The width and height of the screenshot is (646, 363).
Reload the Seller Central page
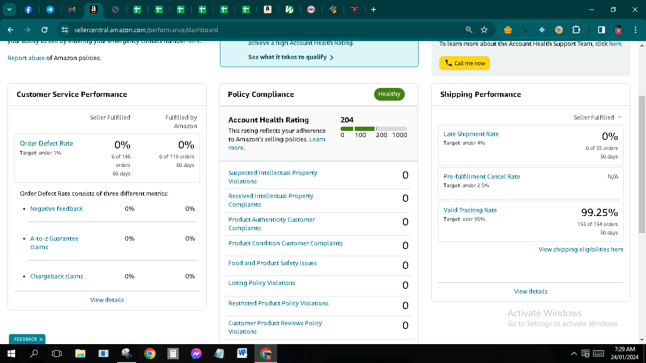[x=44, y=30]
